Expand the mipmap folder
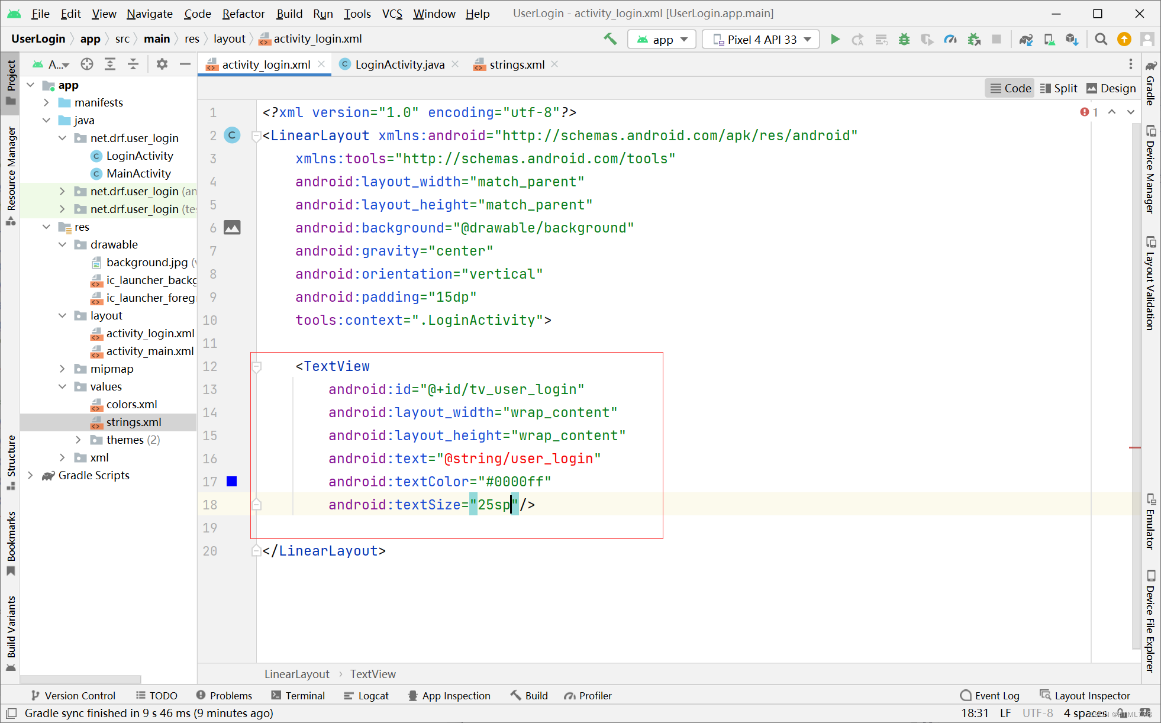This screenshot has height=723, width=1161. [x=62, y=369]
